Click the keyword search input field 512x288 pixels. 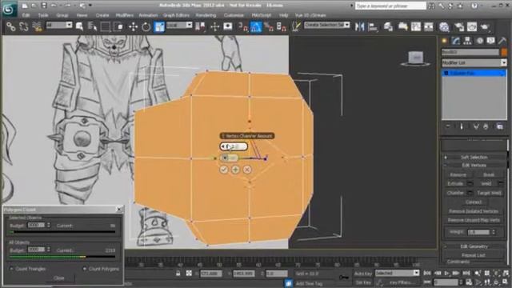(390, 6)
